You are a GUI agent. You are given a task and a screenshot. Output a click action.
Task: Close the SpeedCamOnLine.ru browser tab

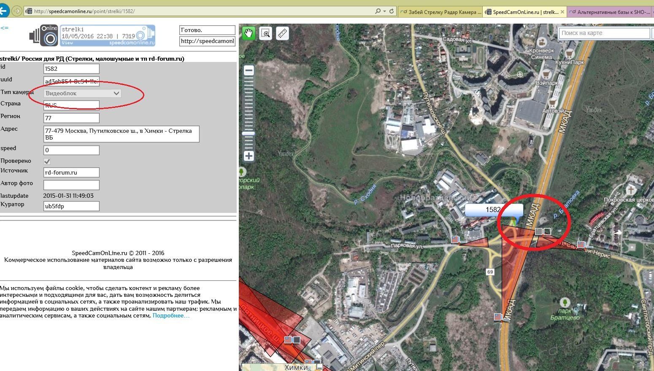(x=562, y=12)
